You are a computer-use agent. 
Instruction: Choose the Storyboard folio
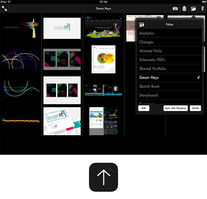tap(169, 95)
